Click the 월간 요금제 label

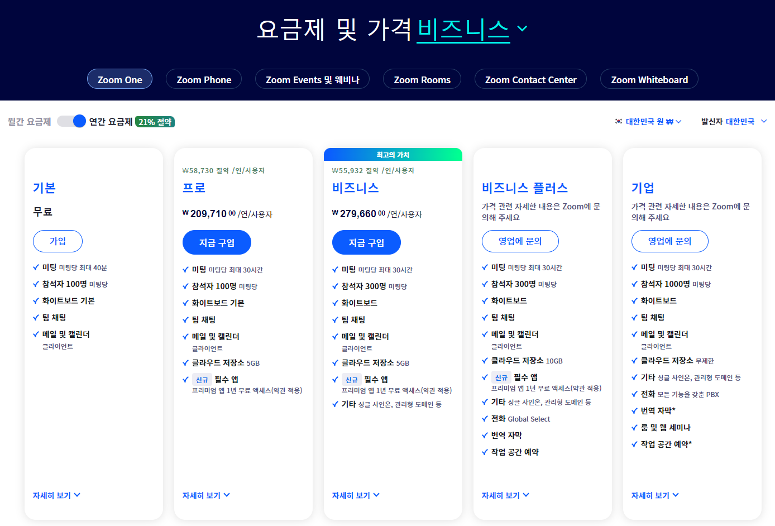click(x=30, y=122)
